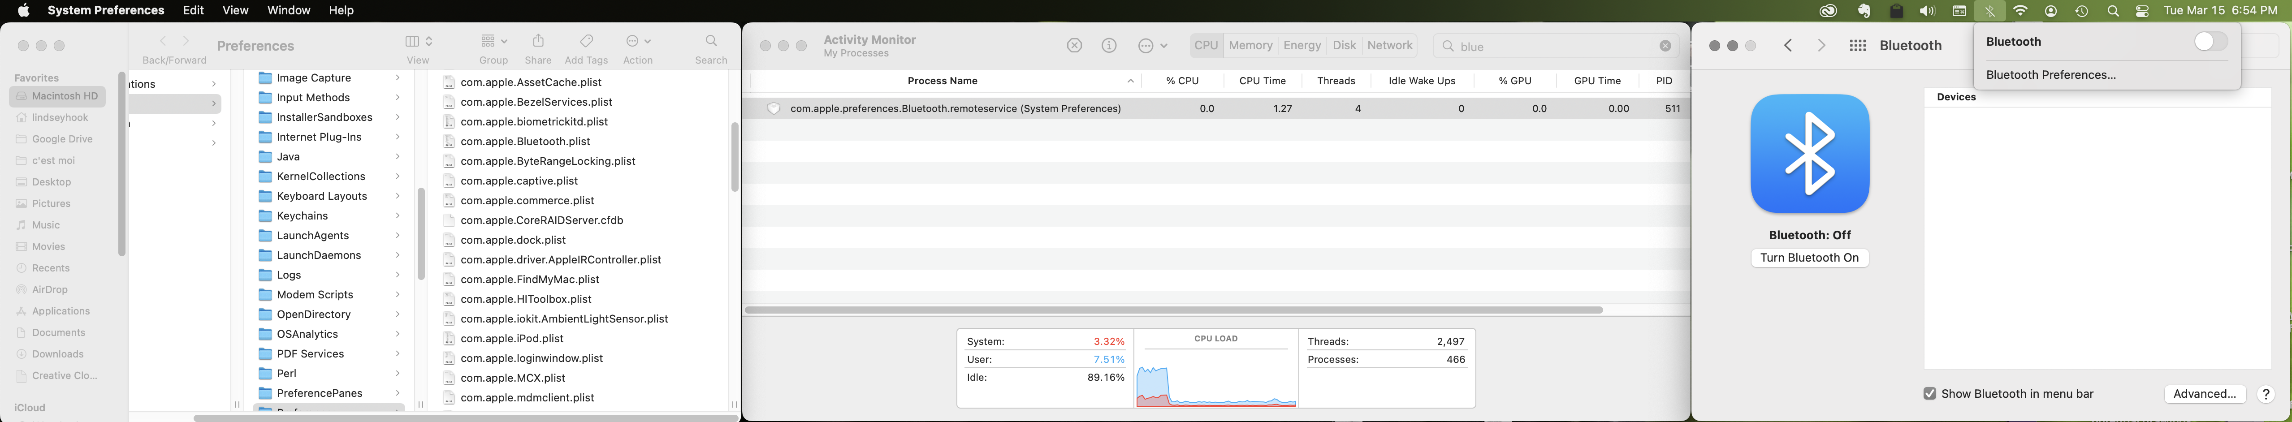Click the Activity Monitor horizontal scrollbar

click(1174, 310)
